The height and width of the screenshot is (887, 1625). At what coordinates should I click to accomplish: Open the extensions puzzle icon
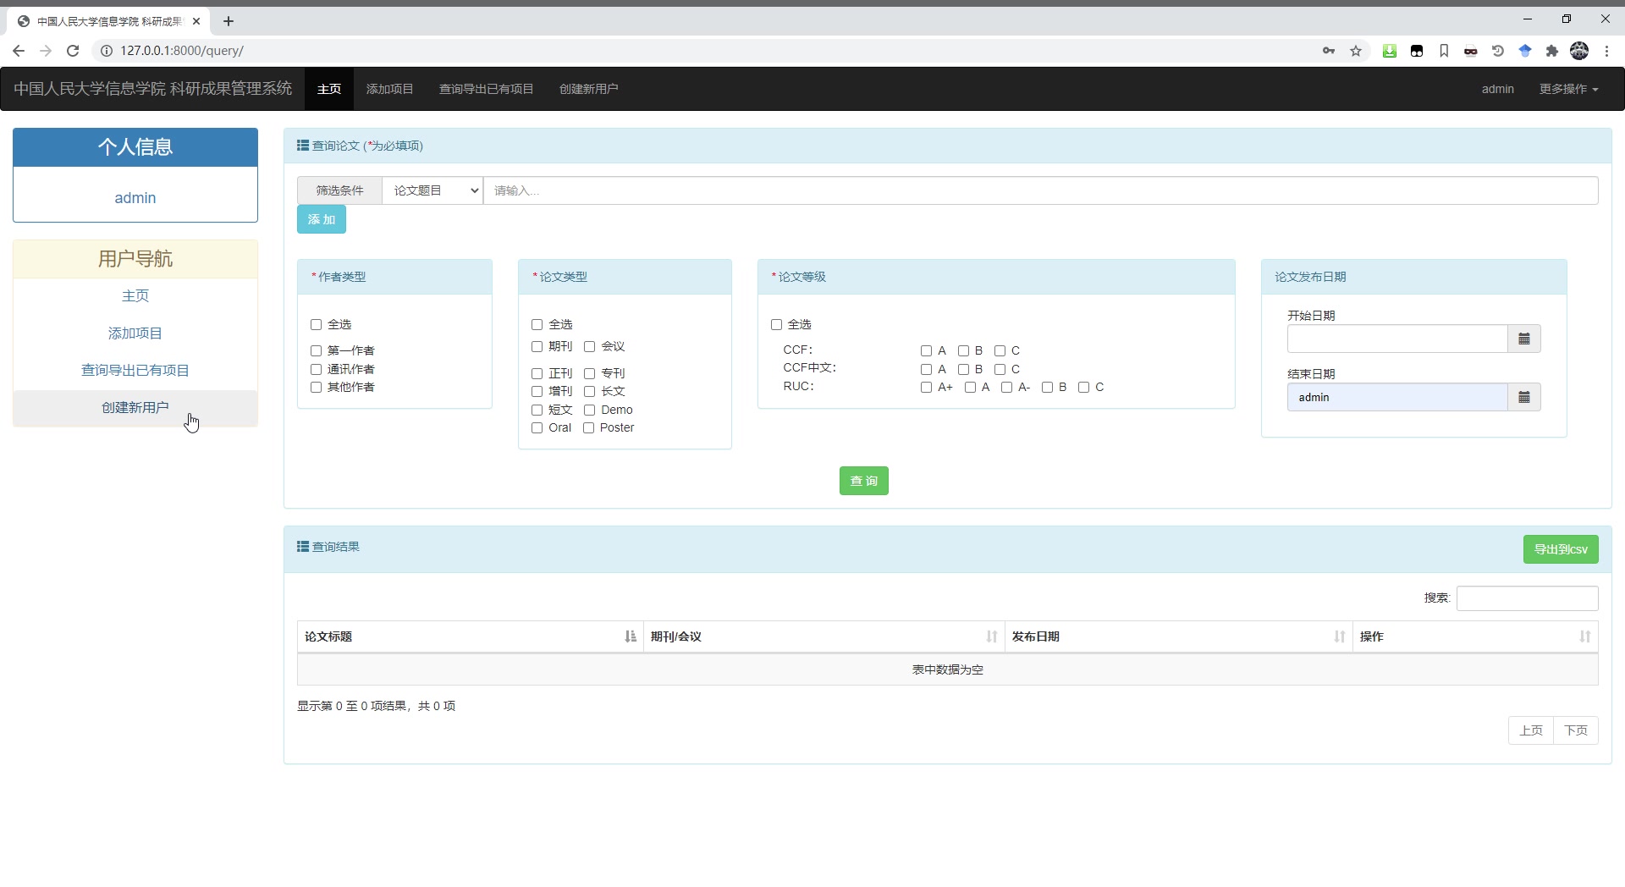tap(1552, 51)
